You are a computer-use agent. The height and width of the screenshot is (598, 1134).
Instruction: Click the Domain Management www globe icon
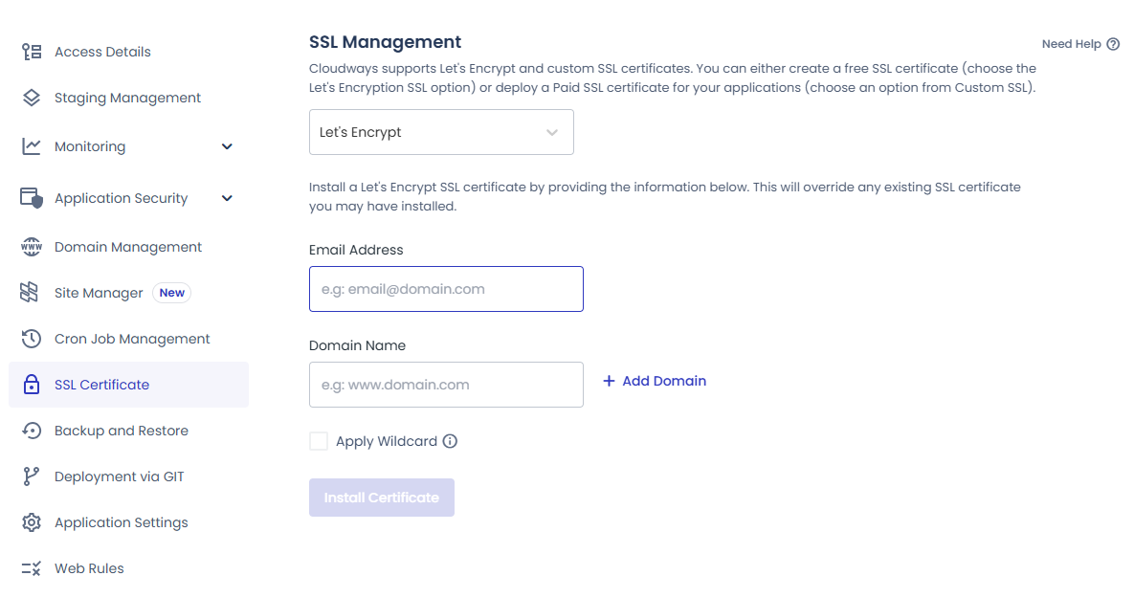31,247
